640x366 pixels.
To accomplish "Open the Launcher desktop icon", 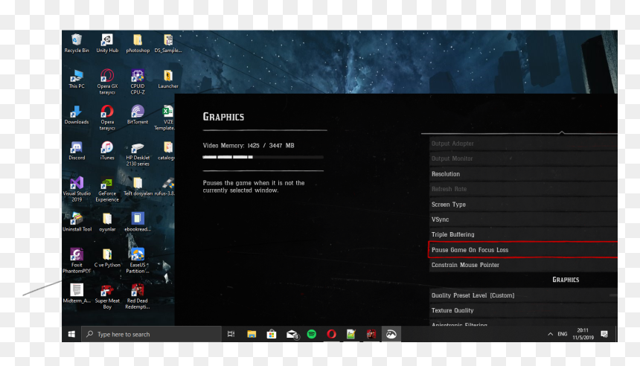I will tap(167, 79).
